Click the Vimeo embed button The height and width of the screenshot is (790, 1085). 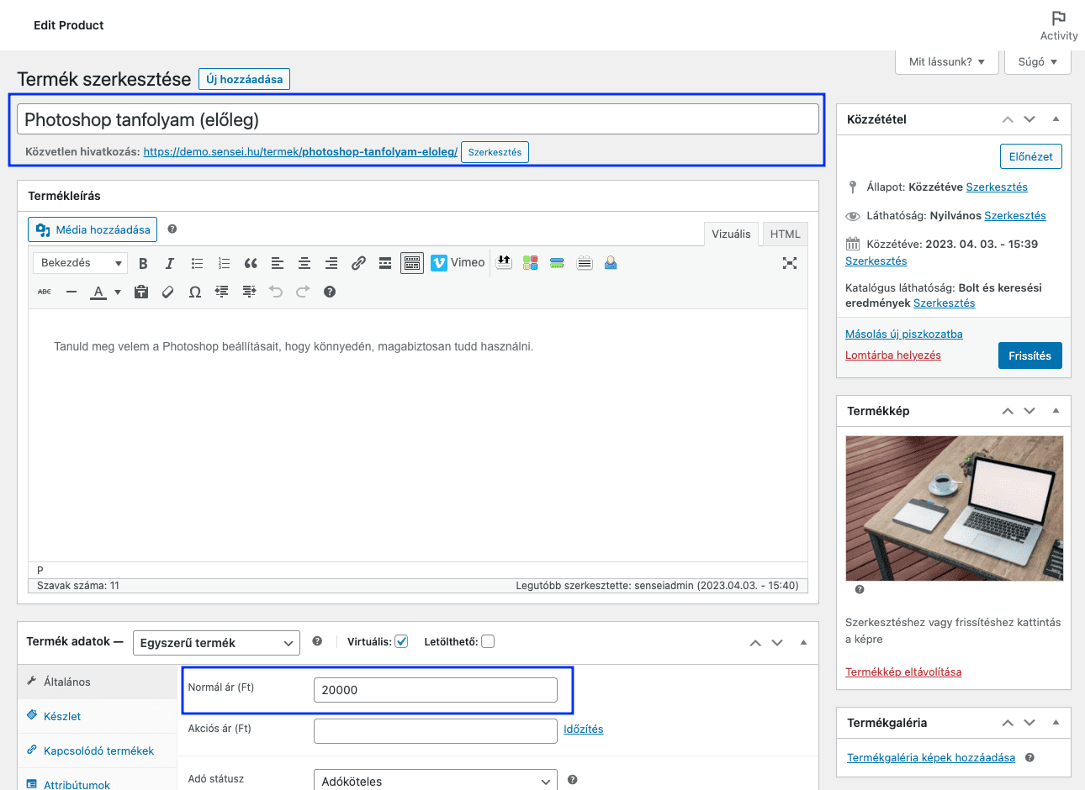458,263
